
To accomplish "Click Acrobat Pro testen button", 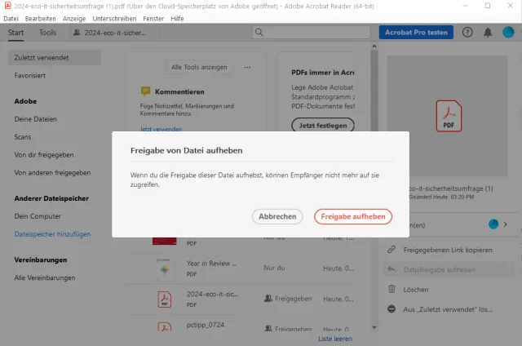I will (x=416, y=33).
